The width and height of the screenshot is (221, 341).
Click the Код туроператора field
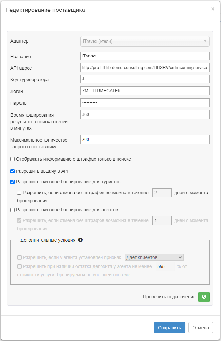point(145,79)
